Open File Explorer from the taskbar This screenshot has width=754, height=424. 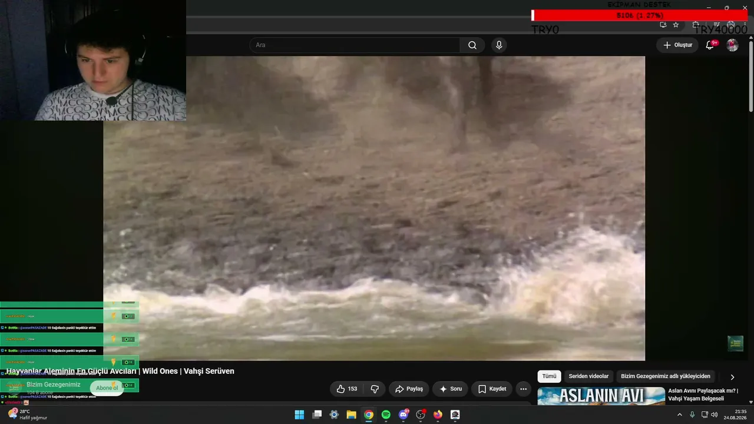click(x=351, y=415)
